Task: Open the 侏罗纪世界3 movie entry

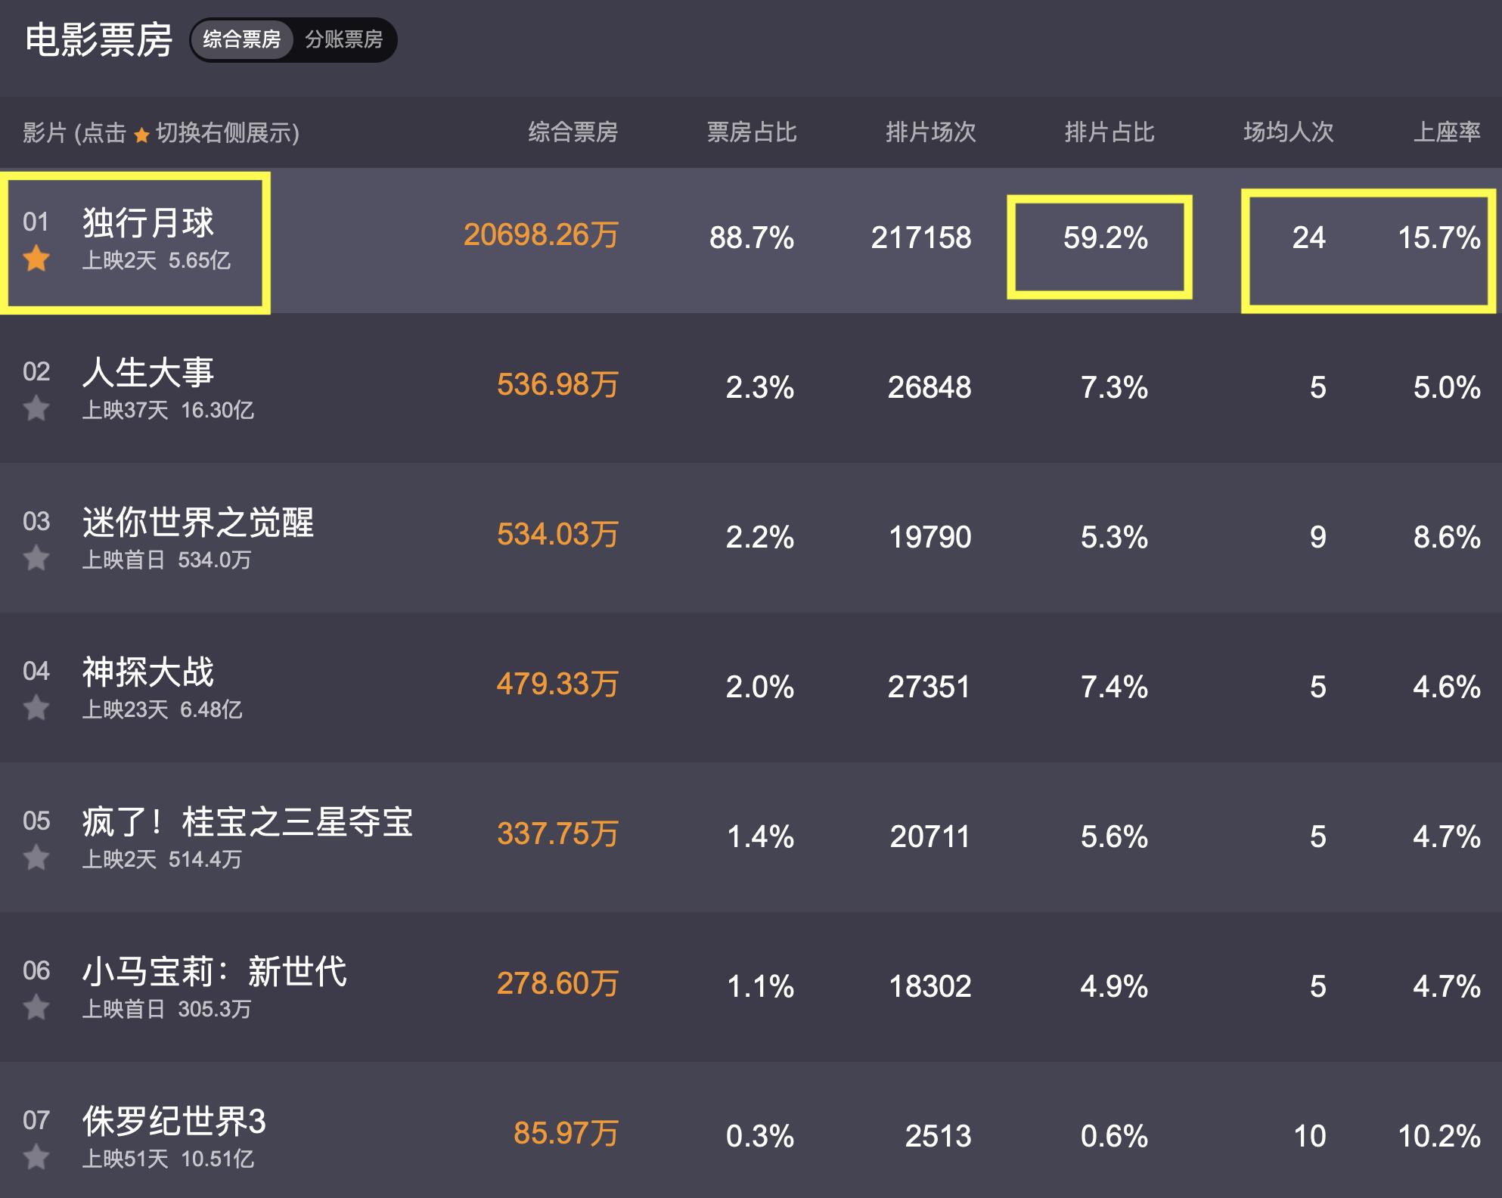Action: (174, 1121)
